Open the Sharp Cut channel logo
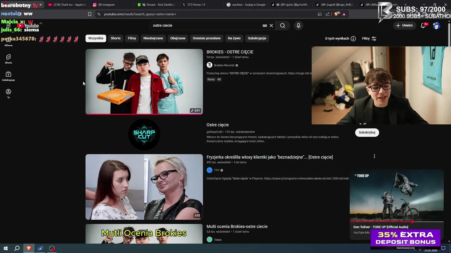 coord(144,134)
